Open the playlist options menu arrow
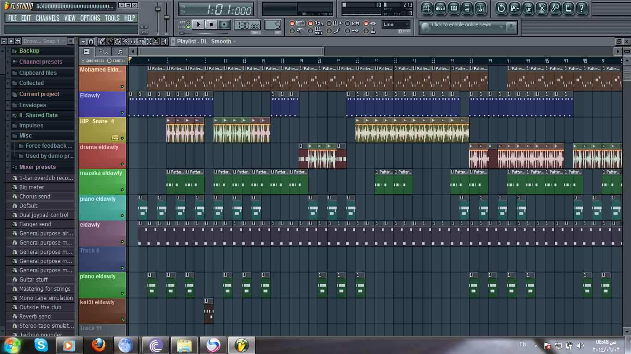 click(83, 42)
